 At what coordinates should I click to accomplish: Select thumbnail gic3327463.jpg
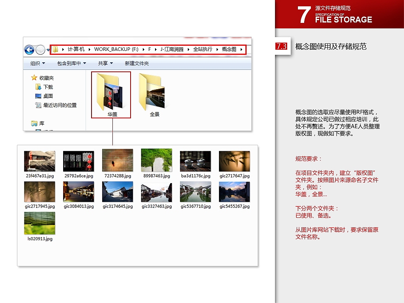[156, 192]
